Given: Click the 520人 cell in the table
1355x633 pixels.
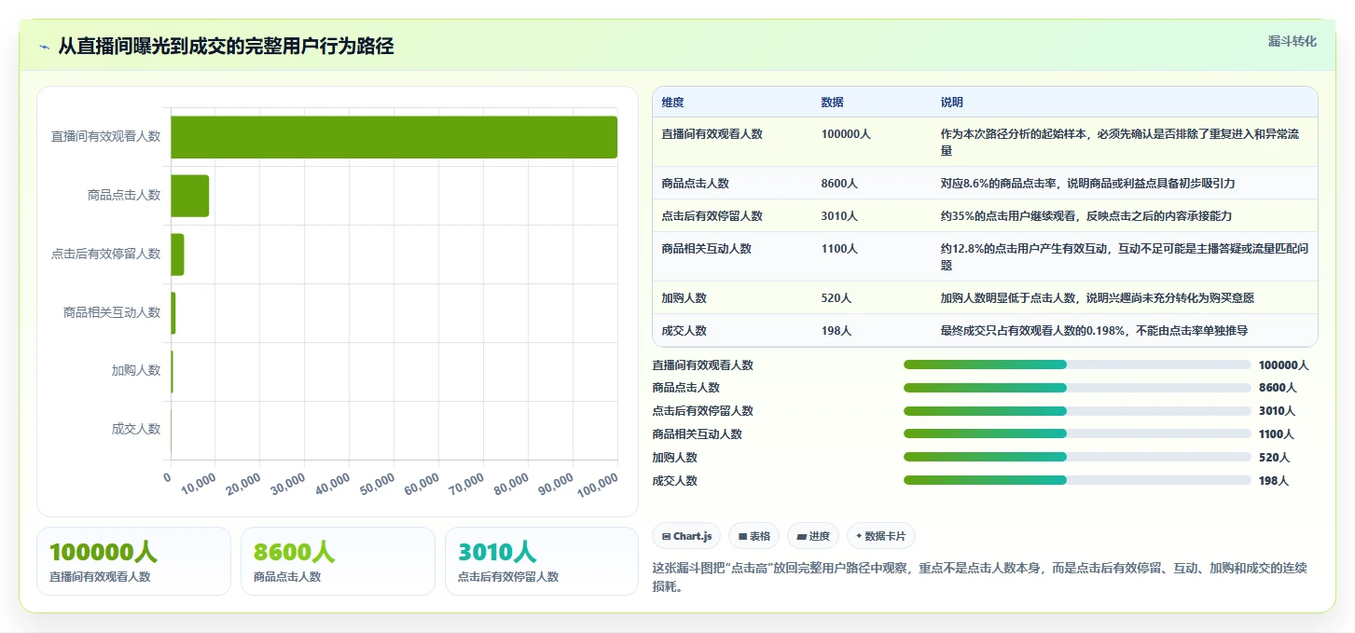Looking at the screenshot, I should 837,298.
